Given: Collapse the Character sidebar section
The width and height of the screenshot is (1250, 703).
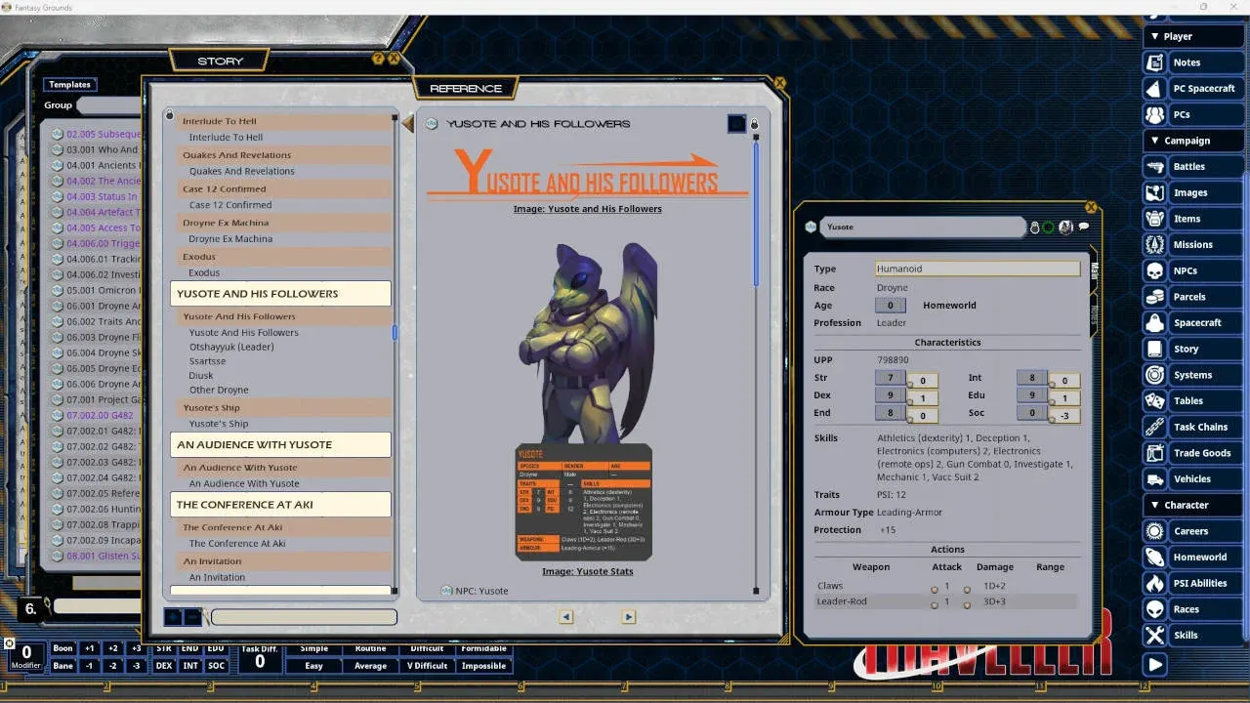Looking at the screenshot, I should 1193,505.
